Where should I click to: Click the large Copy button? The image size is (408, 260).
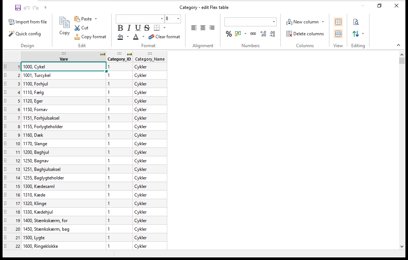pyautogui.click(x=64, y=26)
